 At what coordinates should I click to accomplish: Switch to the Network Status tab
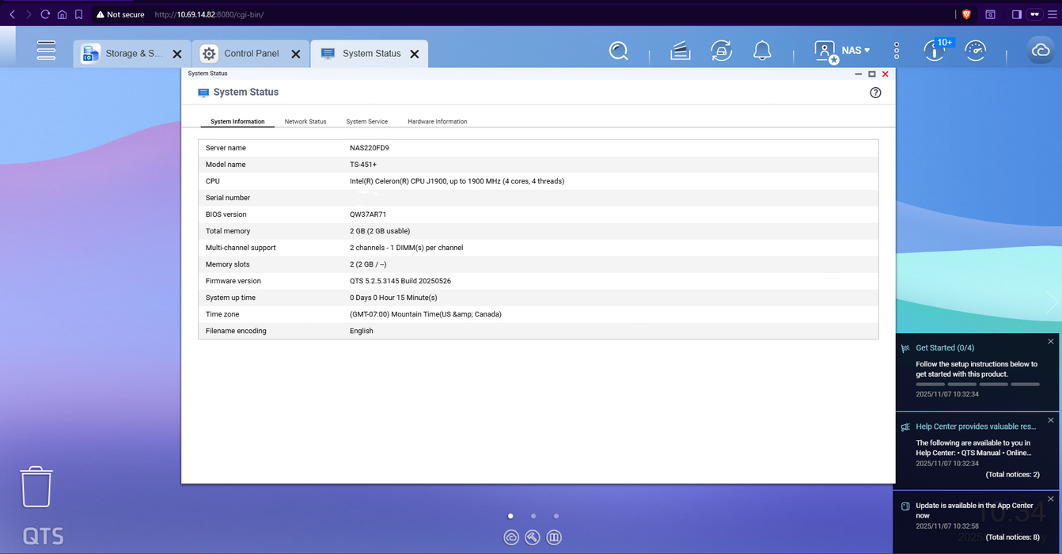[305, 122]
